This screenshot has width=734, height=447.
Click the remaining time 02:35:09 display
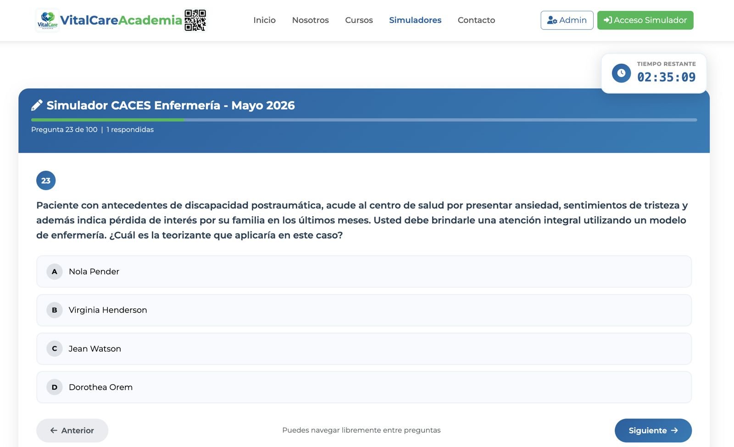[666, 77]
